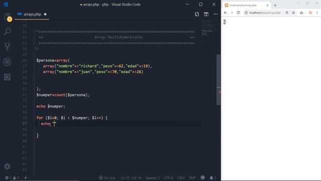The height and width of the screenshot is (181, 321).
Task: Open the Debug view in activity bar
Action: coord(8,62)
